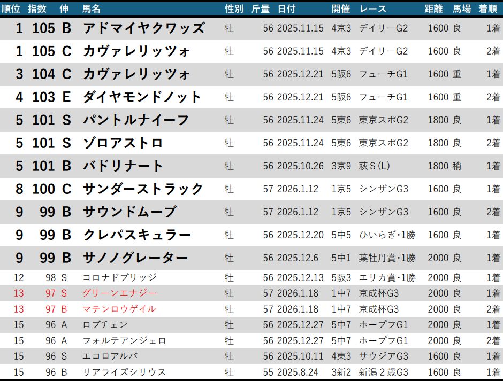Select the 馬名 column header
Viewport: 503px width, 381px height.
coord(92,9)
